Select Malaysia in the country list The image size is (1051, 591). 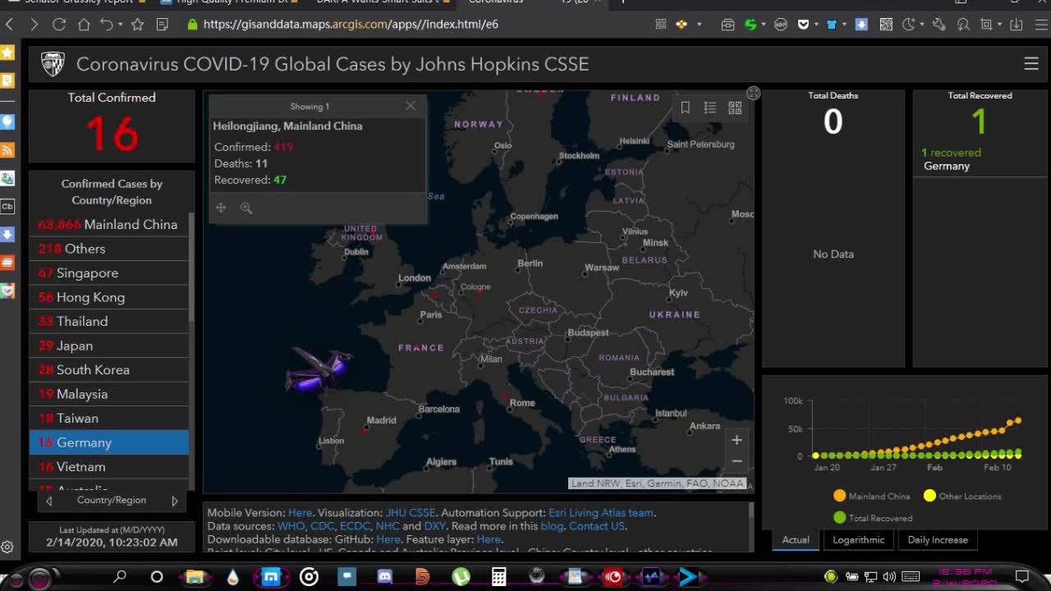[109, 394]
